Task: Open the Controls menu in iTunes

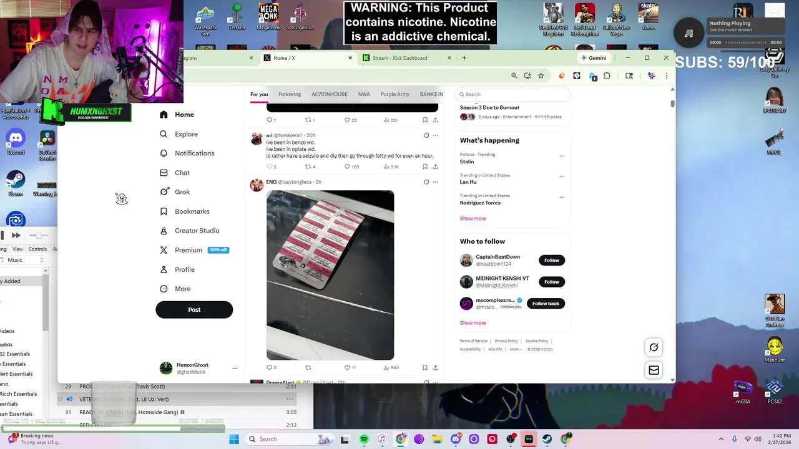Action: point(37,249)
